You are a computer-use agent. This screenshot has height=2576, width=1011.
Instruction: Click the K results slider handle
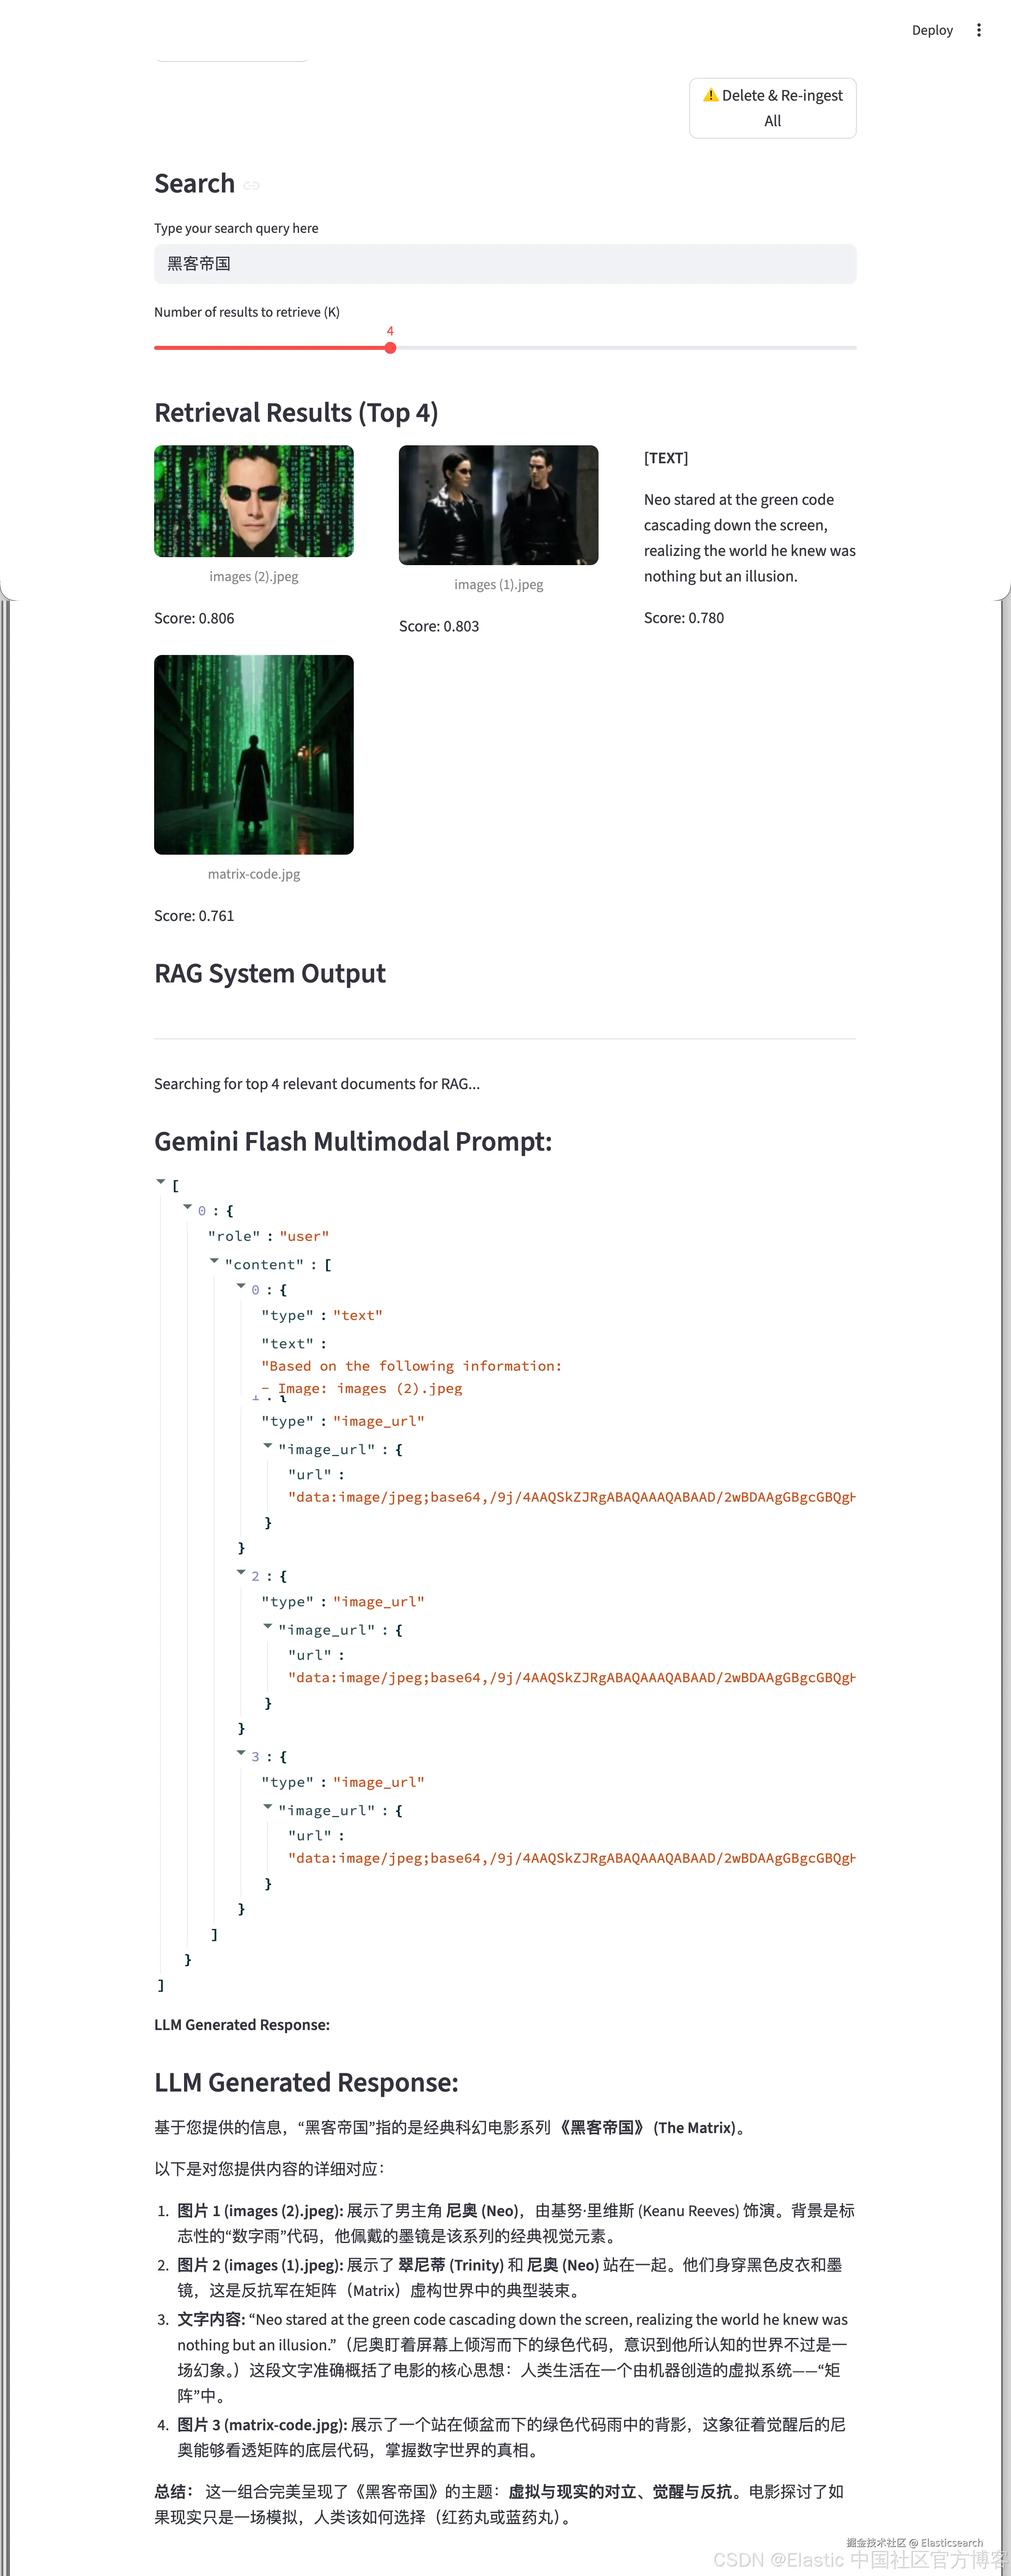(x=390, y=348)
